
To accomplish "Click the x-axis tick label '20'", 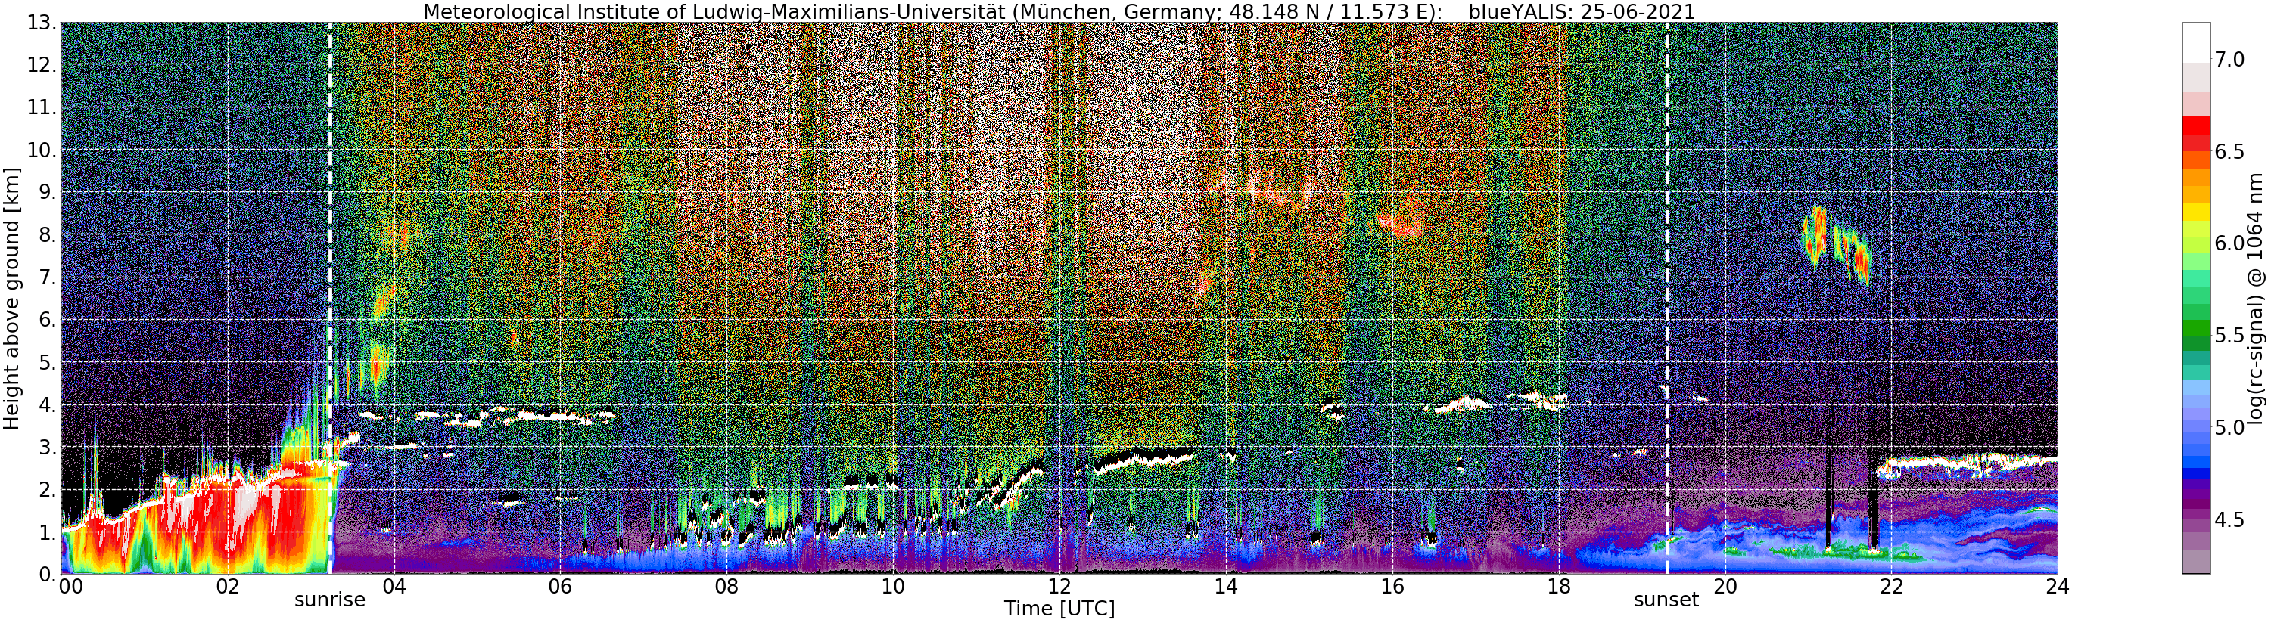I will pyautogui.click(x=1725, y=586).
